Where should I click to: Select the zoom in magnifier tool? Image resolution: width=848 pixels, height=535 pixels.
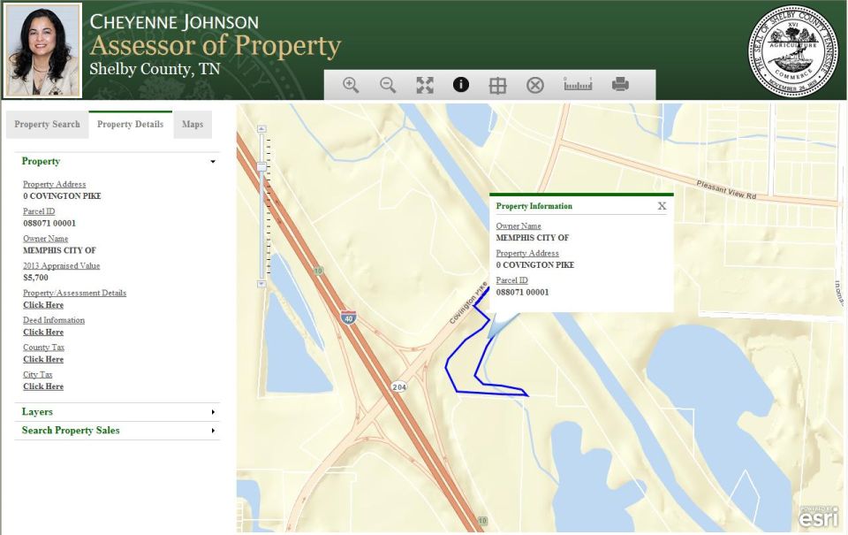[351, 85]
